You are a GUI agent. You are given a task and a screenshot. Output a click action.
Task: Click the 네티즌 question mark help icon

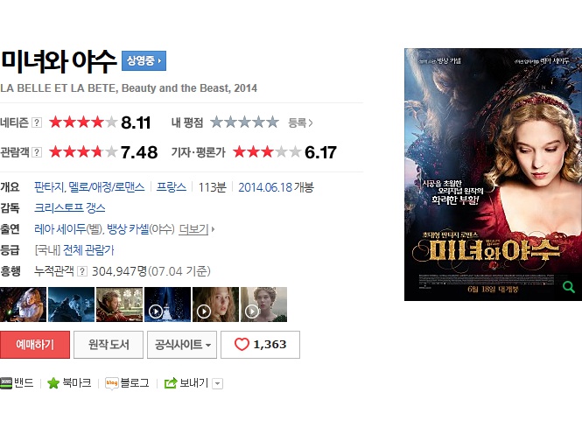tap(37, 122)
